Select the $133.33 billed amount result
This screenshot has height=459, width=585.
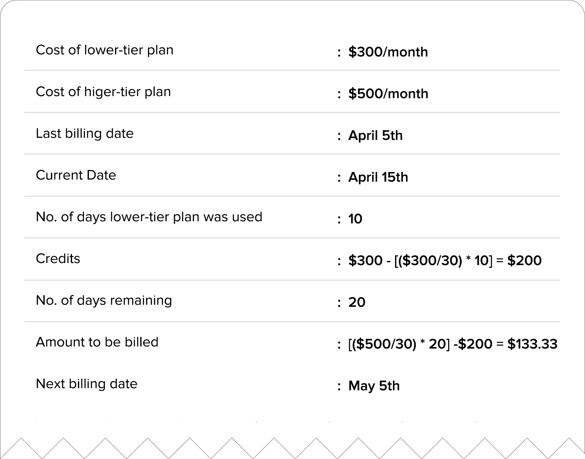pyautogui.click(x=532, y=344)
